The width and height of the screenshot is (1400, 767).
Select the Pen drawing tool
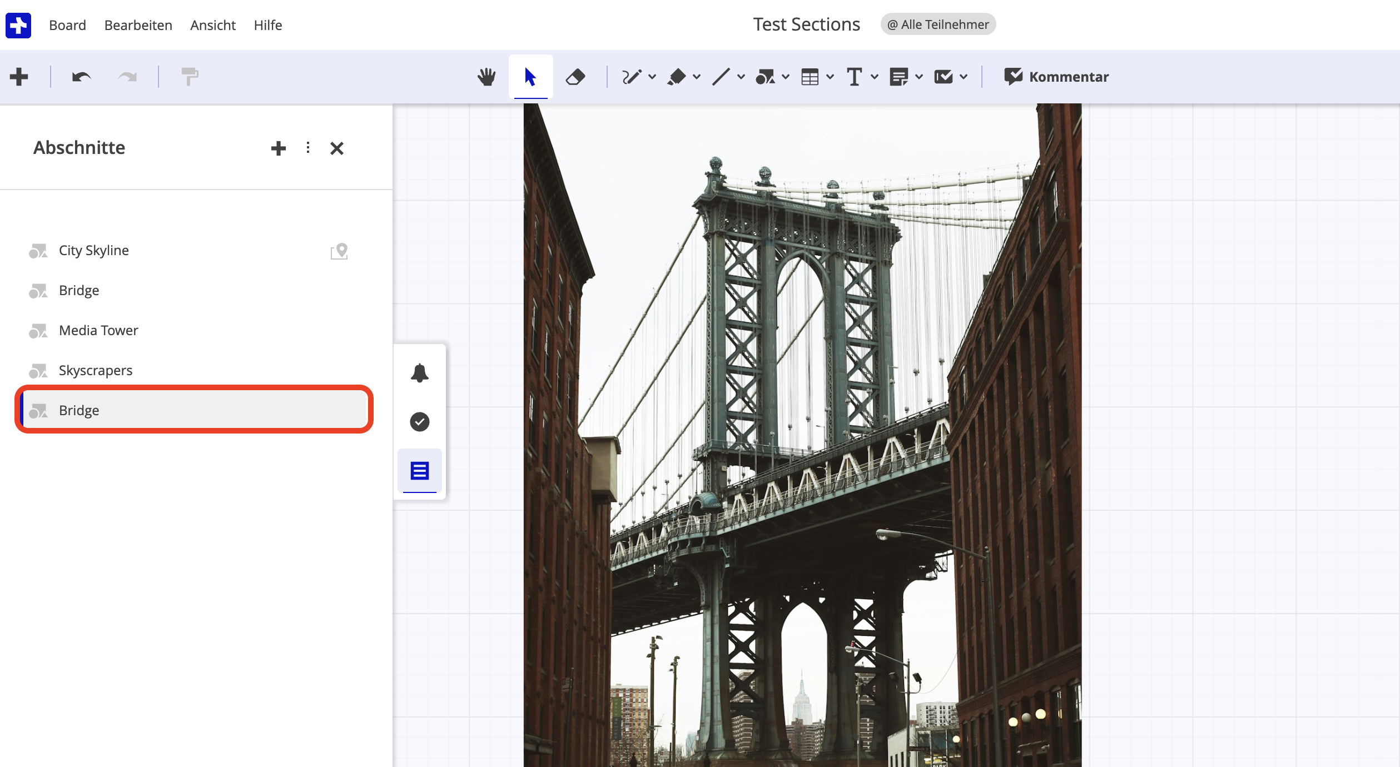[x=633, y=76]
